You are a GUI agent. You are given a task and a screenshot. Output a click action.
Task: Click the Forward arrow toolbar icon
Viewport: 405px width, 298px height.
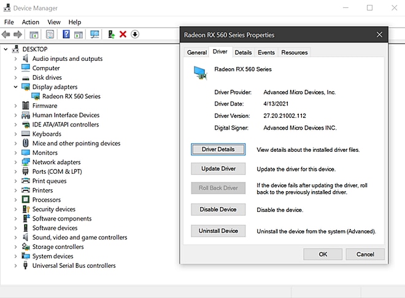[x=18, y=34]
